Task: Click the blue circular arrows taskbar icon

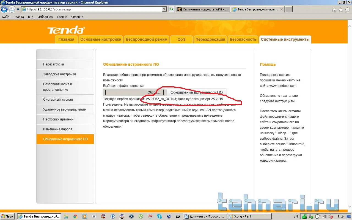Action: pyautogui.click(x=169, y=216)
